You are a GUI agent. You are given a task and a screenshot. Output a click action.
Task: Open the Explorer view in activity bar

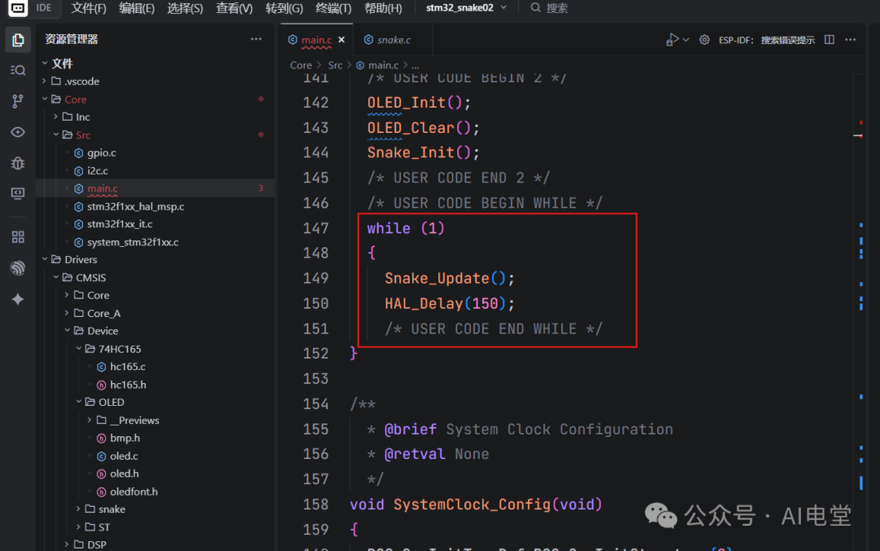coord(17,39)
